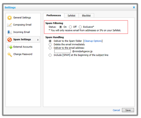
Task: Click the Incoming Email download arrow icon
Action: point(9,32)
